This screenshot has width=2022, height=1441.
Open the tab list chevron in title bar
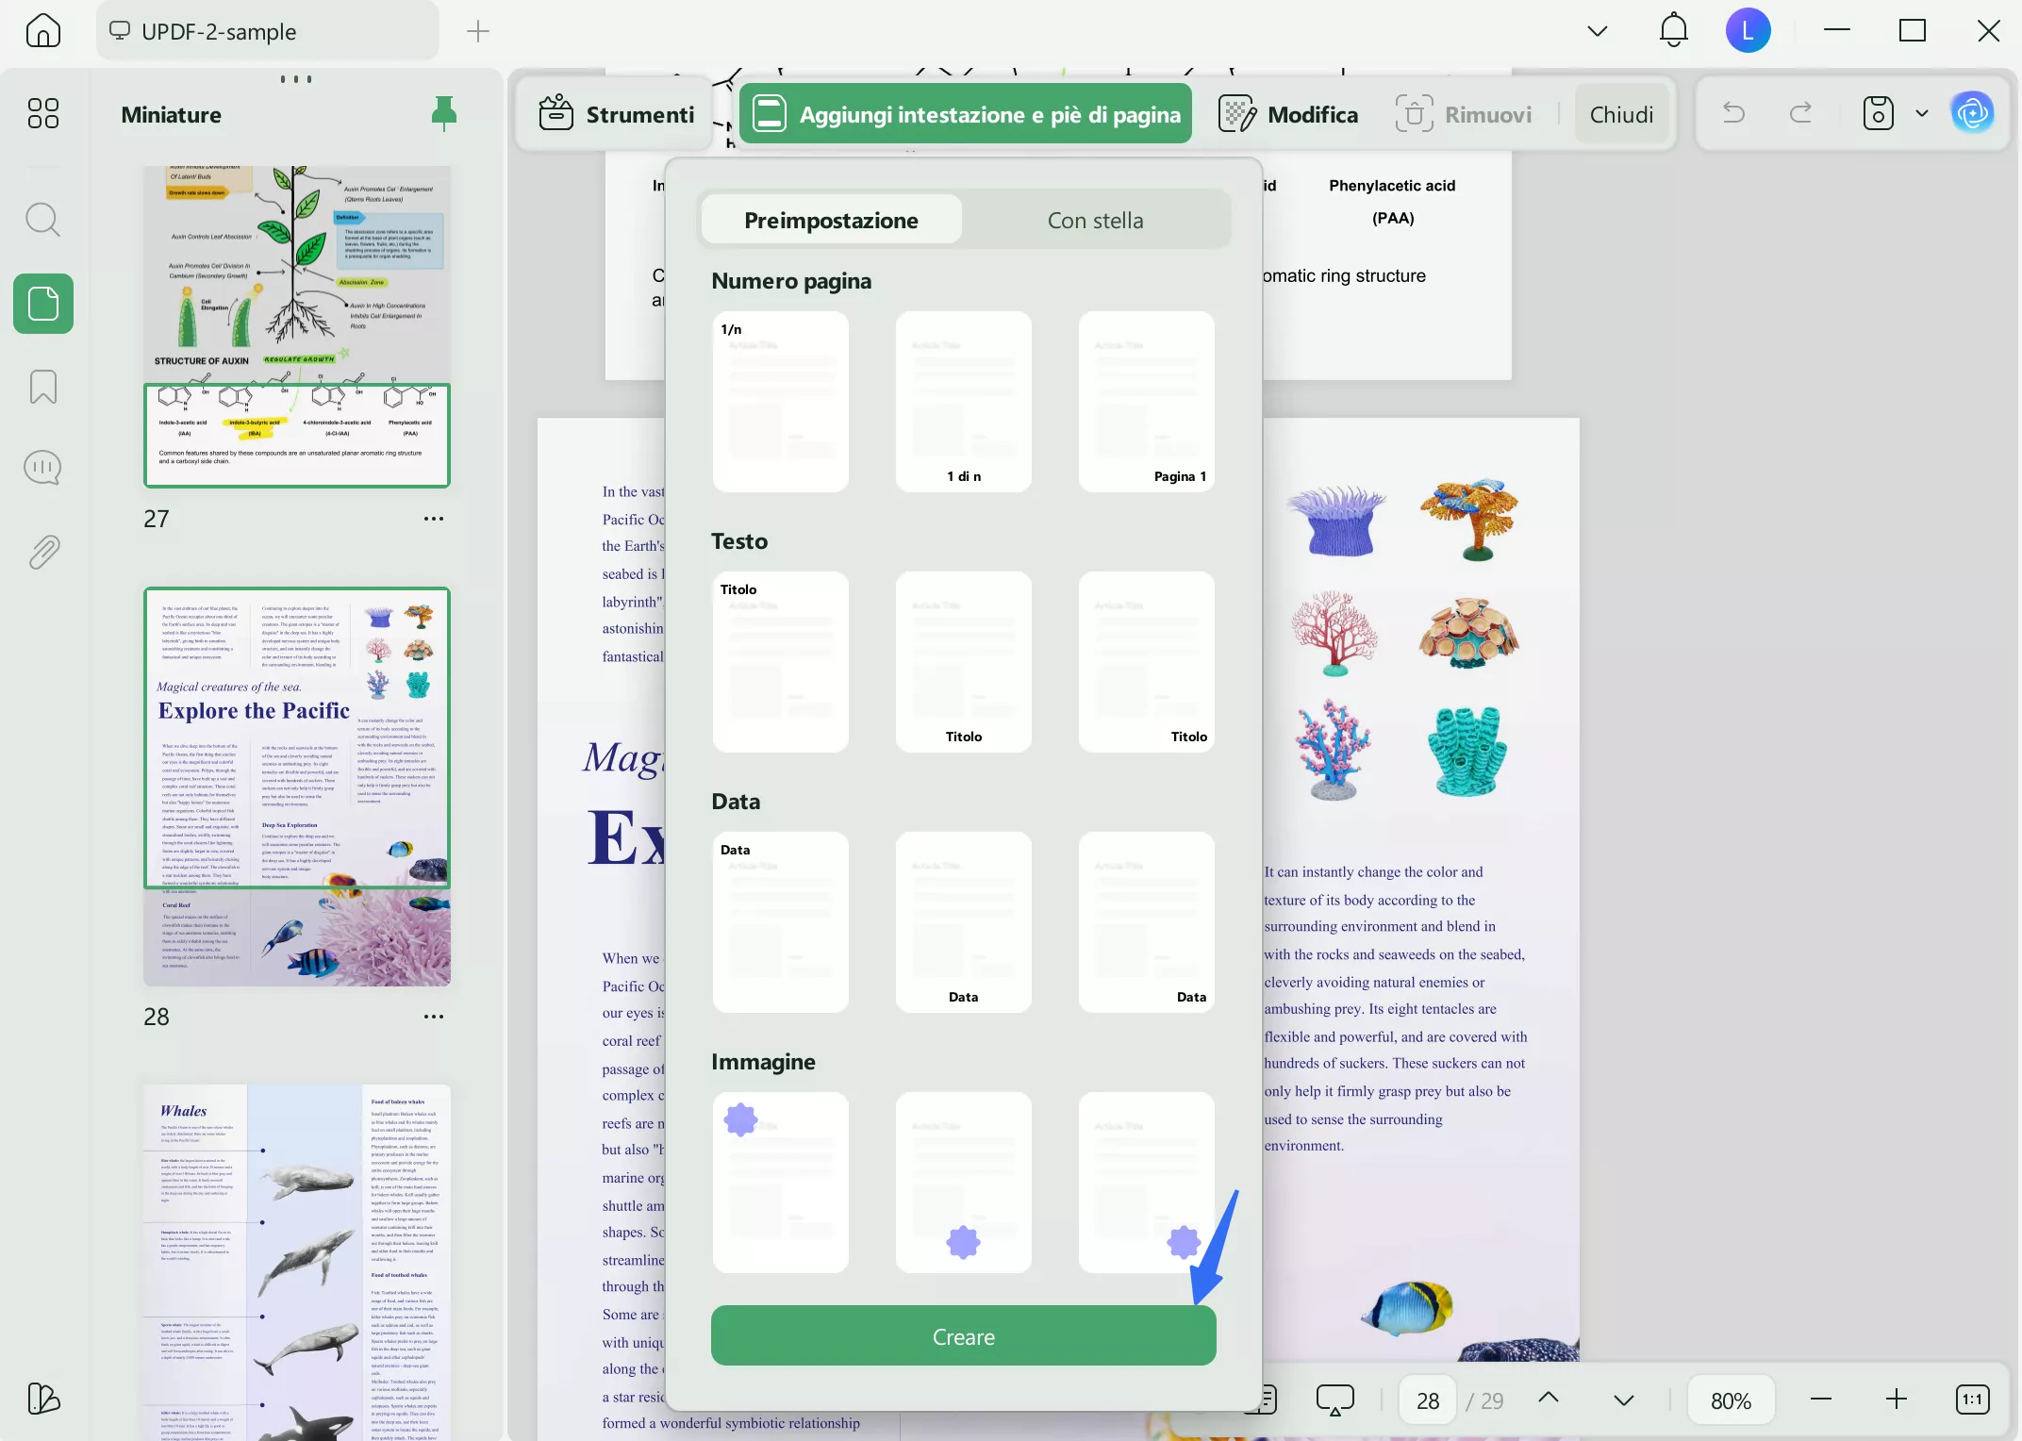[1597, 31]
